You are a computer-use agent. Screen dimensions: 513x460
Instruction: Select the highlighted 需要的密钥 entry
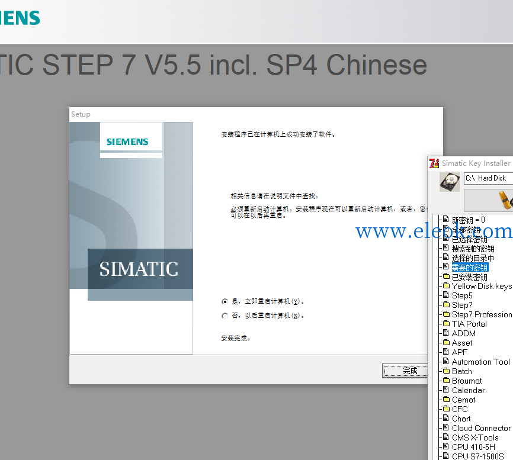(470, 268)
